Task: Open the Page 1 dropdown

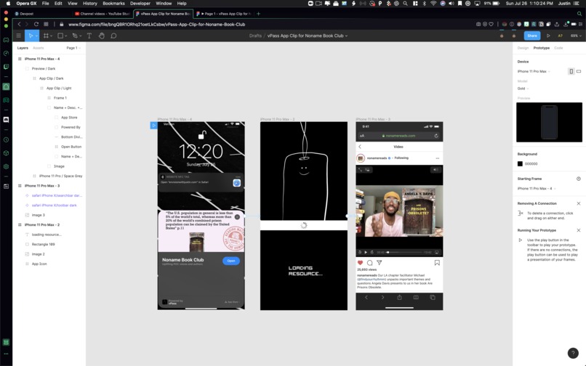Action: coord(73,48)
